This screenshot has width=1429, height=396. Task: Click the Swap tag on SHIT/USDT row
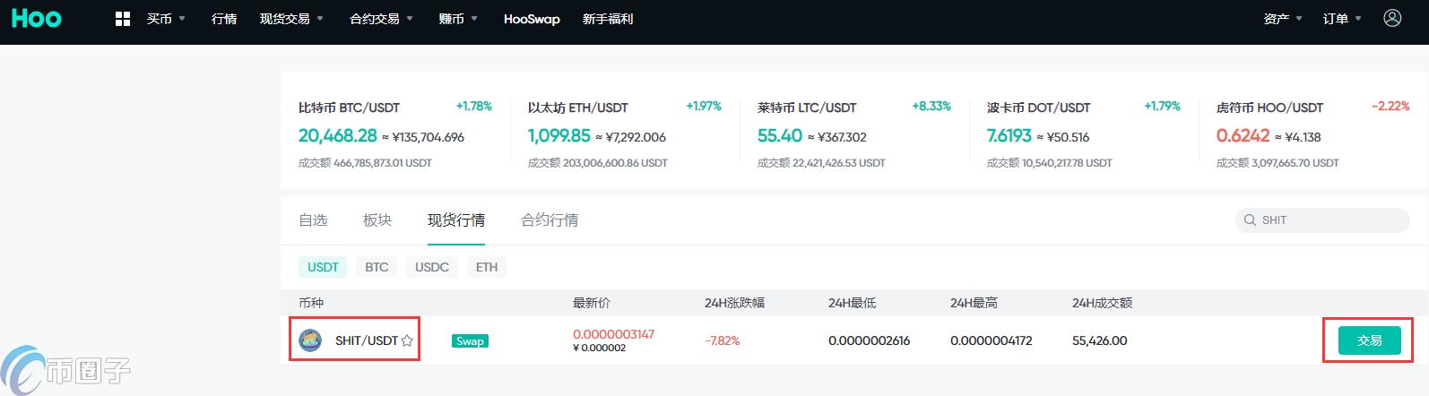(470, 341)
